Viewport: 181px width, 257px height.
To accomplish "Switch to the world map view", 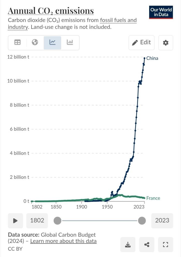I will pos(35,42).
